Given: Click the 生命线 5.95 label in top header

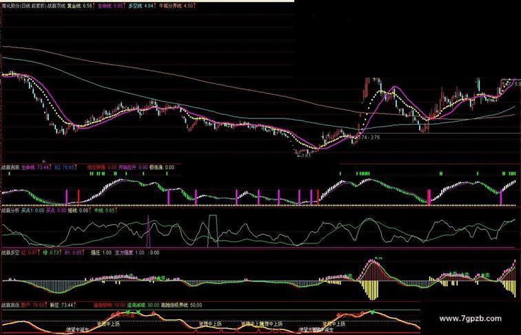Looking at the screenshot, I should [x=112, y=6].
